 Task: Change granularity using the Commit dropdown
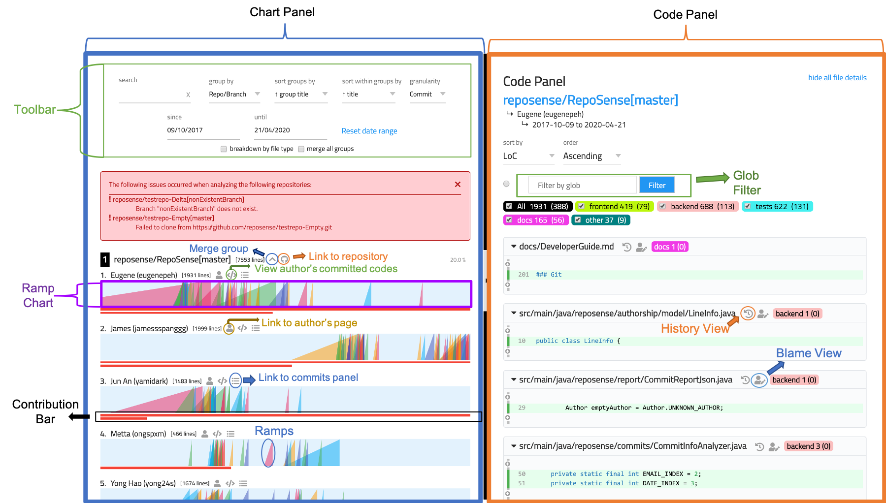[x=427, y=94]
